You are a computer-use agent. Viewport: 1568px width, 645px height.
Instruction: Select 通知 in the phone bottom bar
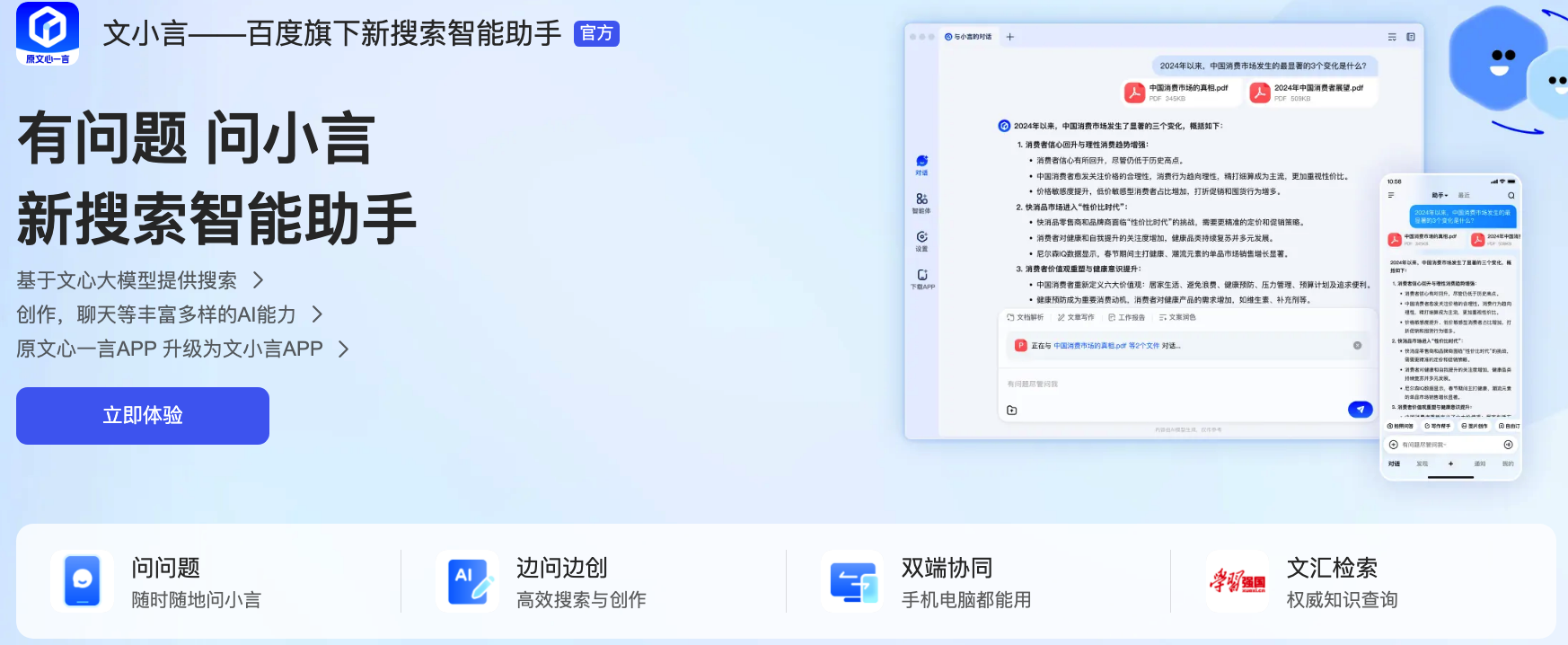[x=1480, y=464]
